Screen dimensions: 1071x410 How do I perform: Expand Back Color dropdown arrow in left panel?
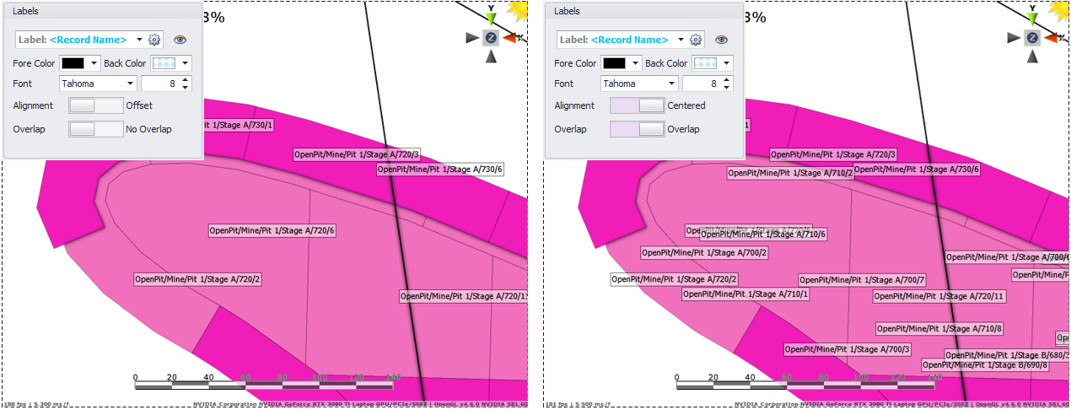point(185,63)
